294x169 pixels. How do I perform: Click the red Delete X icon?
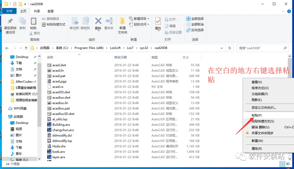98,21
